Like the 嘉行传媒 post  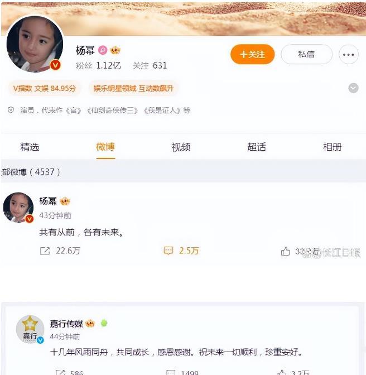[x=282, y=372]
